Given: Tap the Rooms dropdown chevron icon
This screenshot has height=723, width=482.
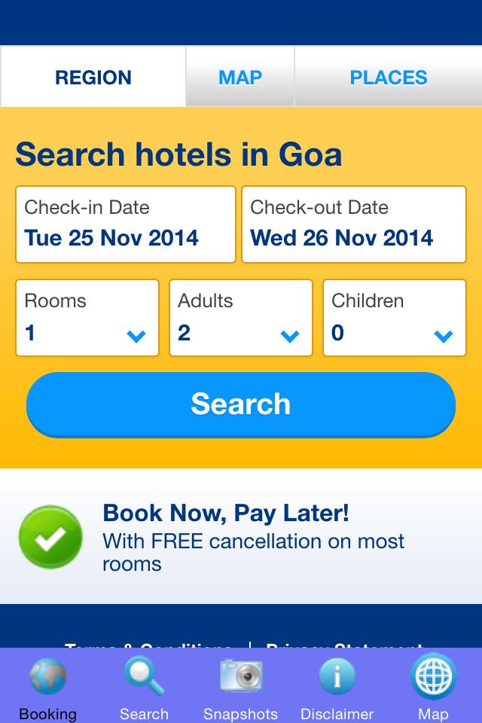Looking at the screenshot, I should [x=136, y=337].
